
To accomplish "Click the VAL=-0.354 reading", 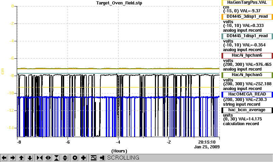I will (x=254, y=45).
